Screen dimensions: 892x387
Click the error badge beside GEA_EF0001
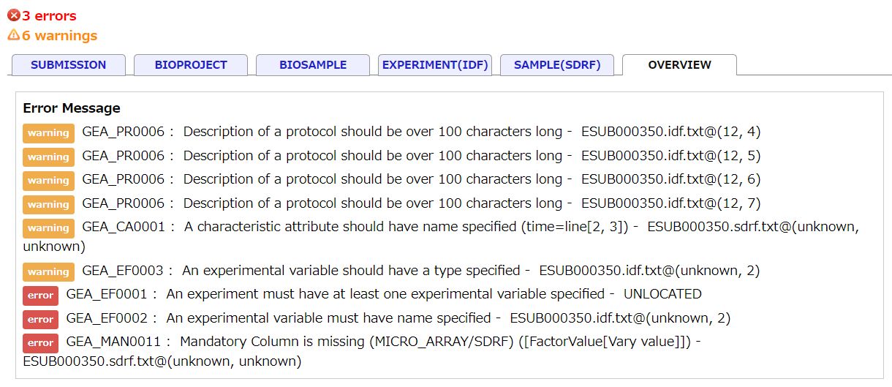coord(40,296)
